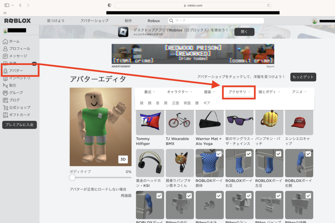Viewport: 335px width, 223px height.
Task: Open 公式ショップ in the sidebar
Action: click(x=16, y=107)
